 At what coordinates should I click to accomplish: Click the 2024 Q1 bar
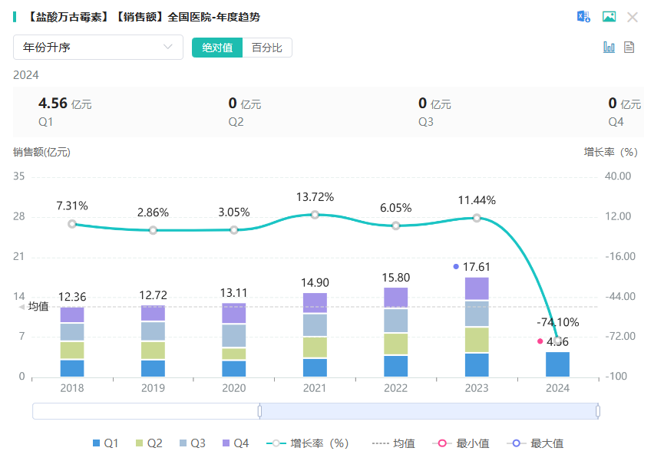[557, 364]
